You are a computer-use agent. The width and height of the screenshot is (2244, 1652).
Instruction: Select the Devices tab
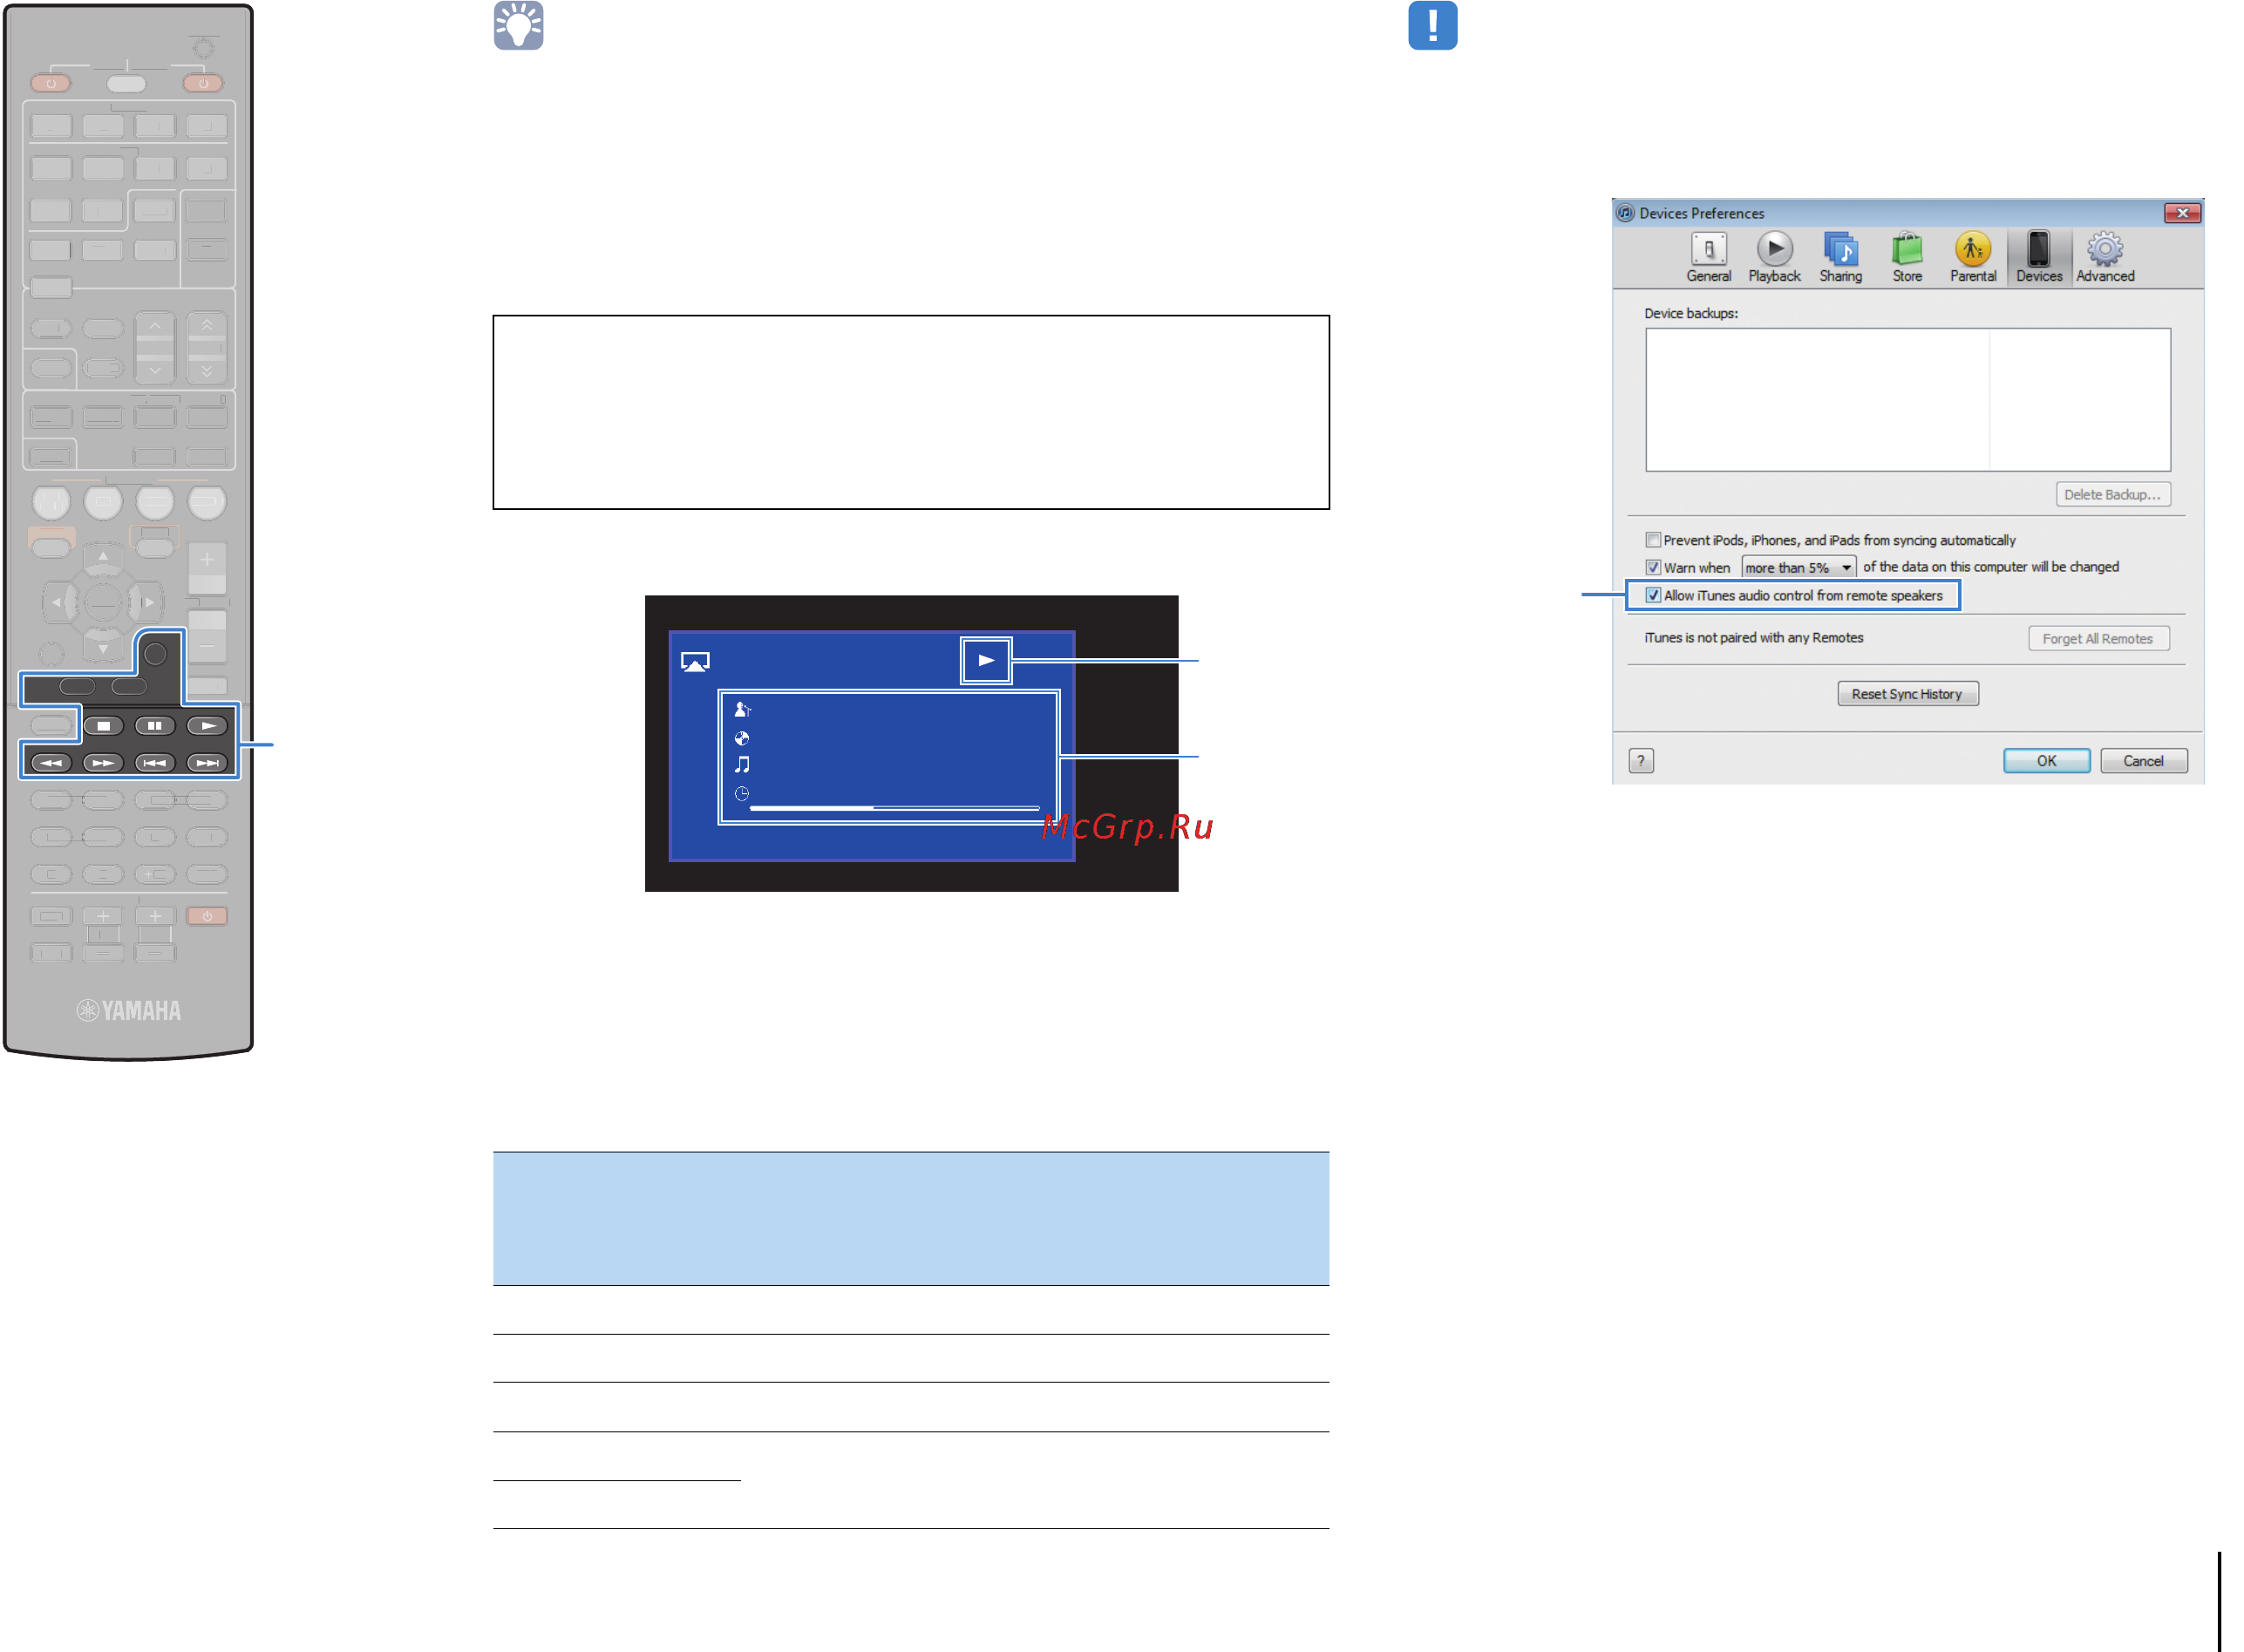pos(2038,257)
